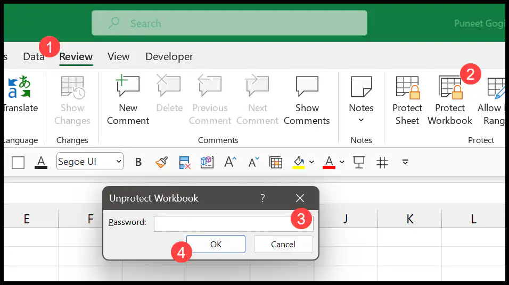
Task: Expand the font color dropdown arrow
Action: (x=342, y=162)
